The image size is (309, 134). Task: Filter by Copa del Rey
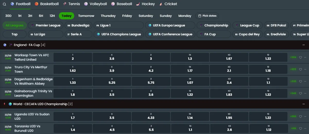[247, 34]
